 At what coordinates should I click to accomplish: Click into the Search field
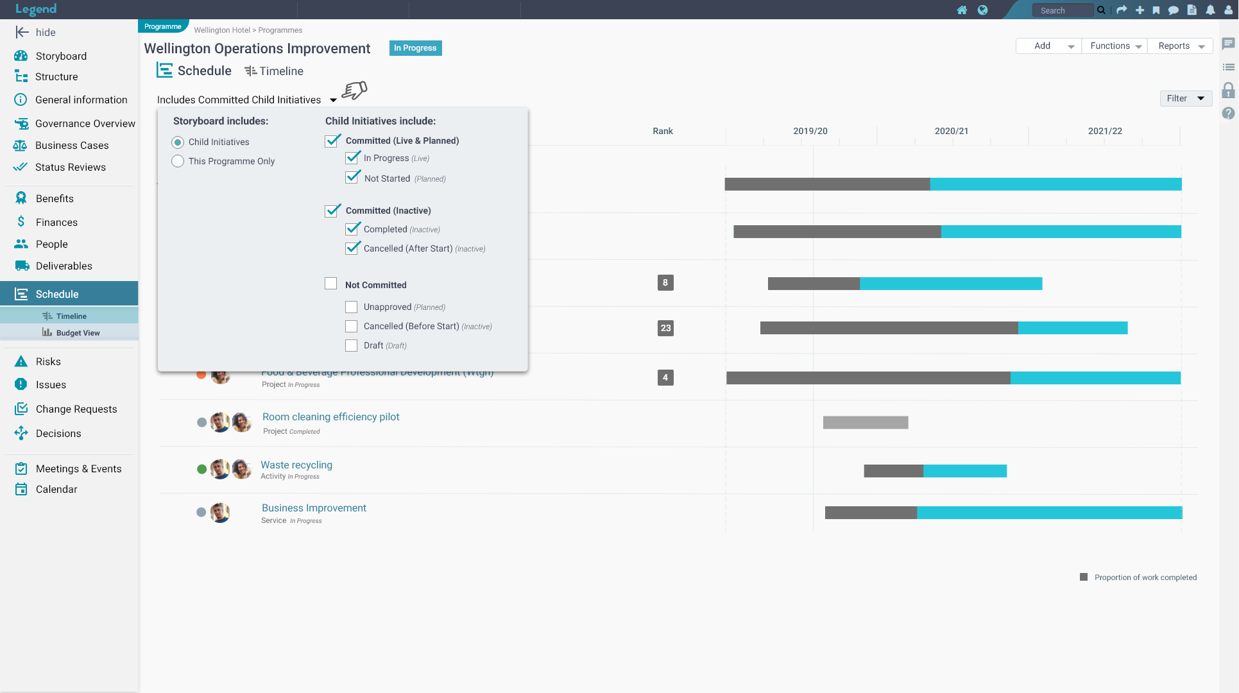pos(1063,10)
